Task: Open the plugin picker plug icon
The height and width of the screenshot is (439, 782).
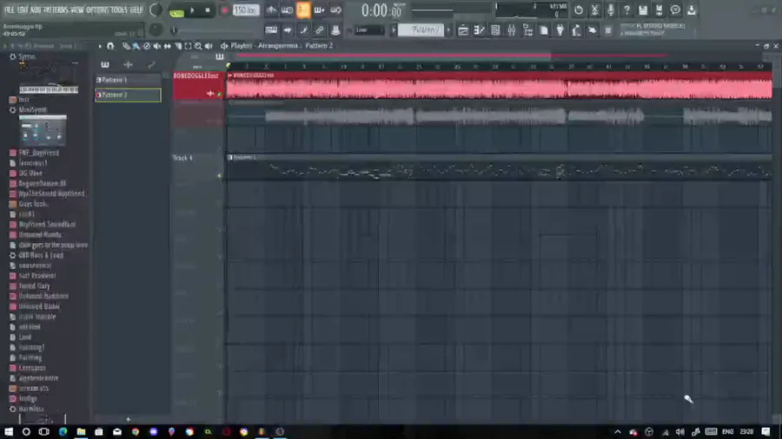Action: (x=560, y=30)
